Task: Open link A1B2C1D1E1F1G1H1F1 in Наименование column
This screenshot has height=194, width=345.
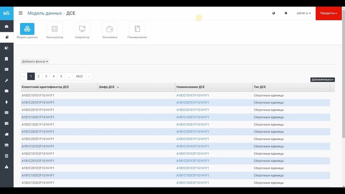Action: coord(192,95)
